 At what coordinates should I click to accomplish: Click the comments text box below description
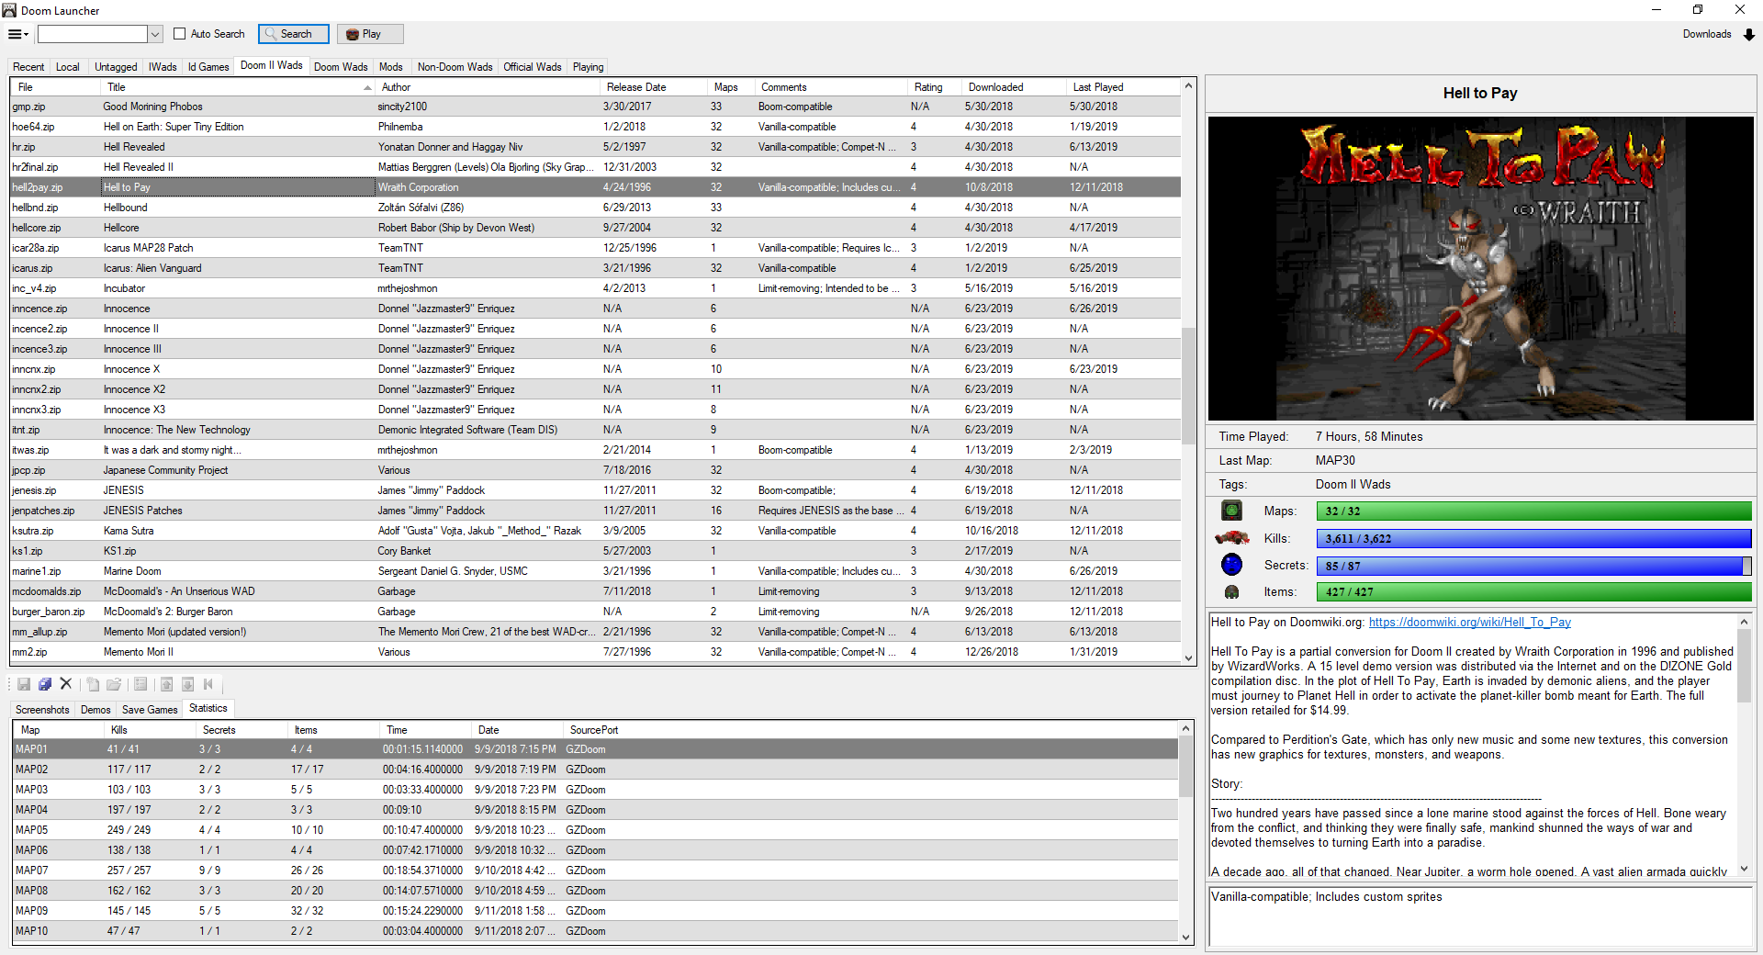point(1480,916)
